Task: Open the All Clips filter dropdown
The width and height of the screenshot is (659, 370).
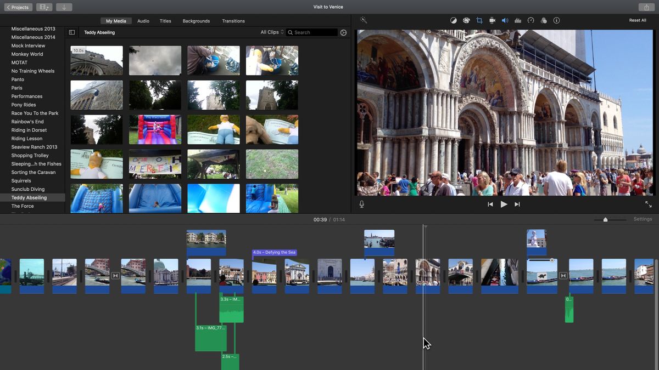Action: tap(270, 32)
